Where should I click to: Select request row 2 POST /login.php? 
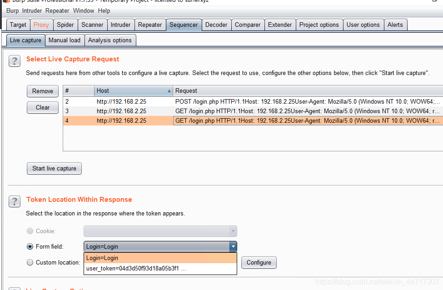253,101
